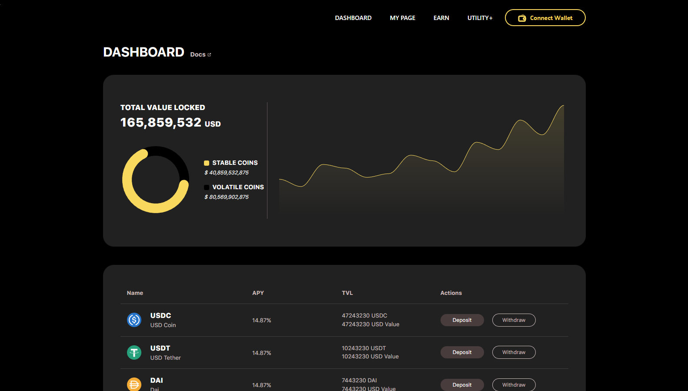Open the Earn navigation item

pyautogui.click(x=441, y=18)
